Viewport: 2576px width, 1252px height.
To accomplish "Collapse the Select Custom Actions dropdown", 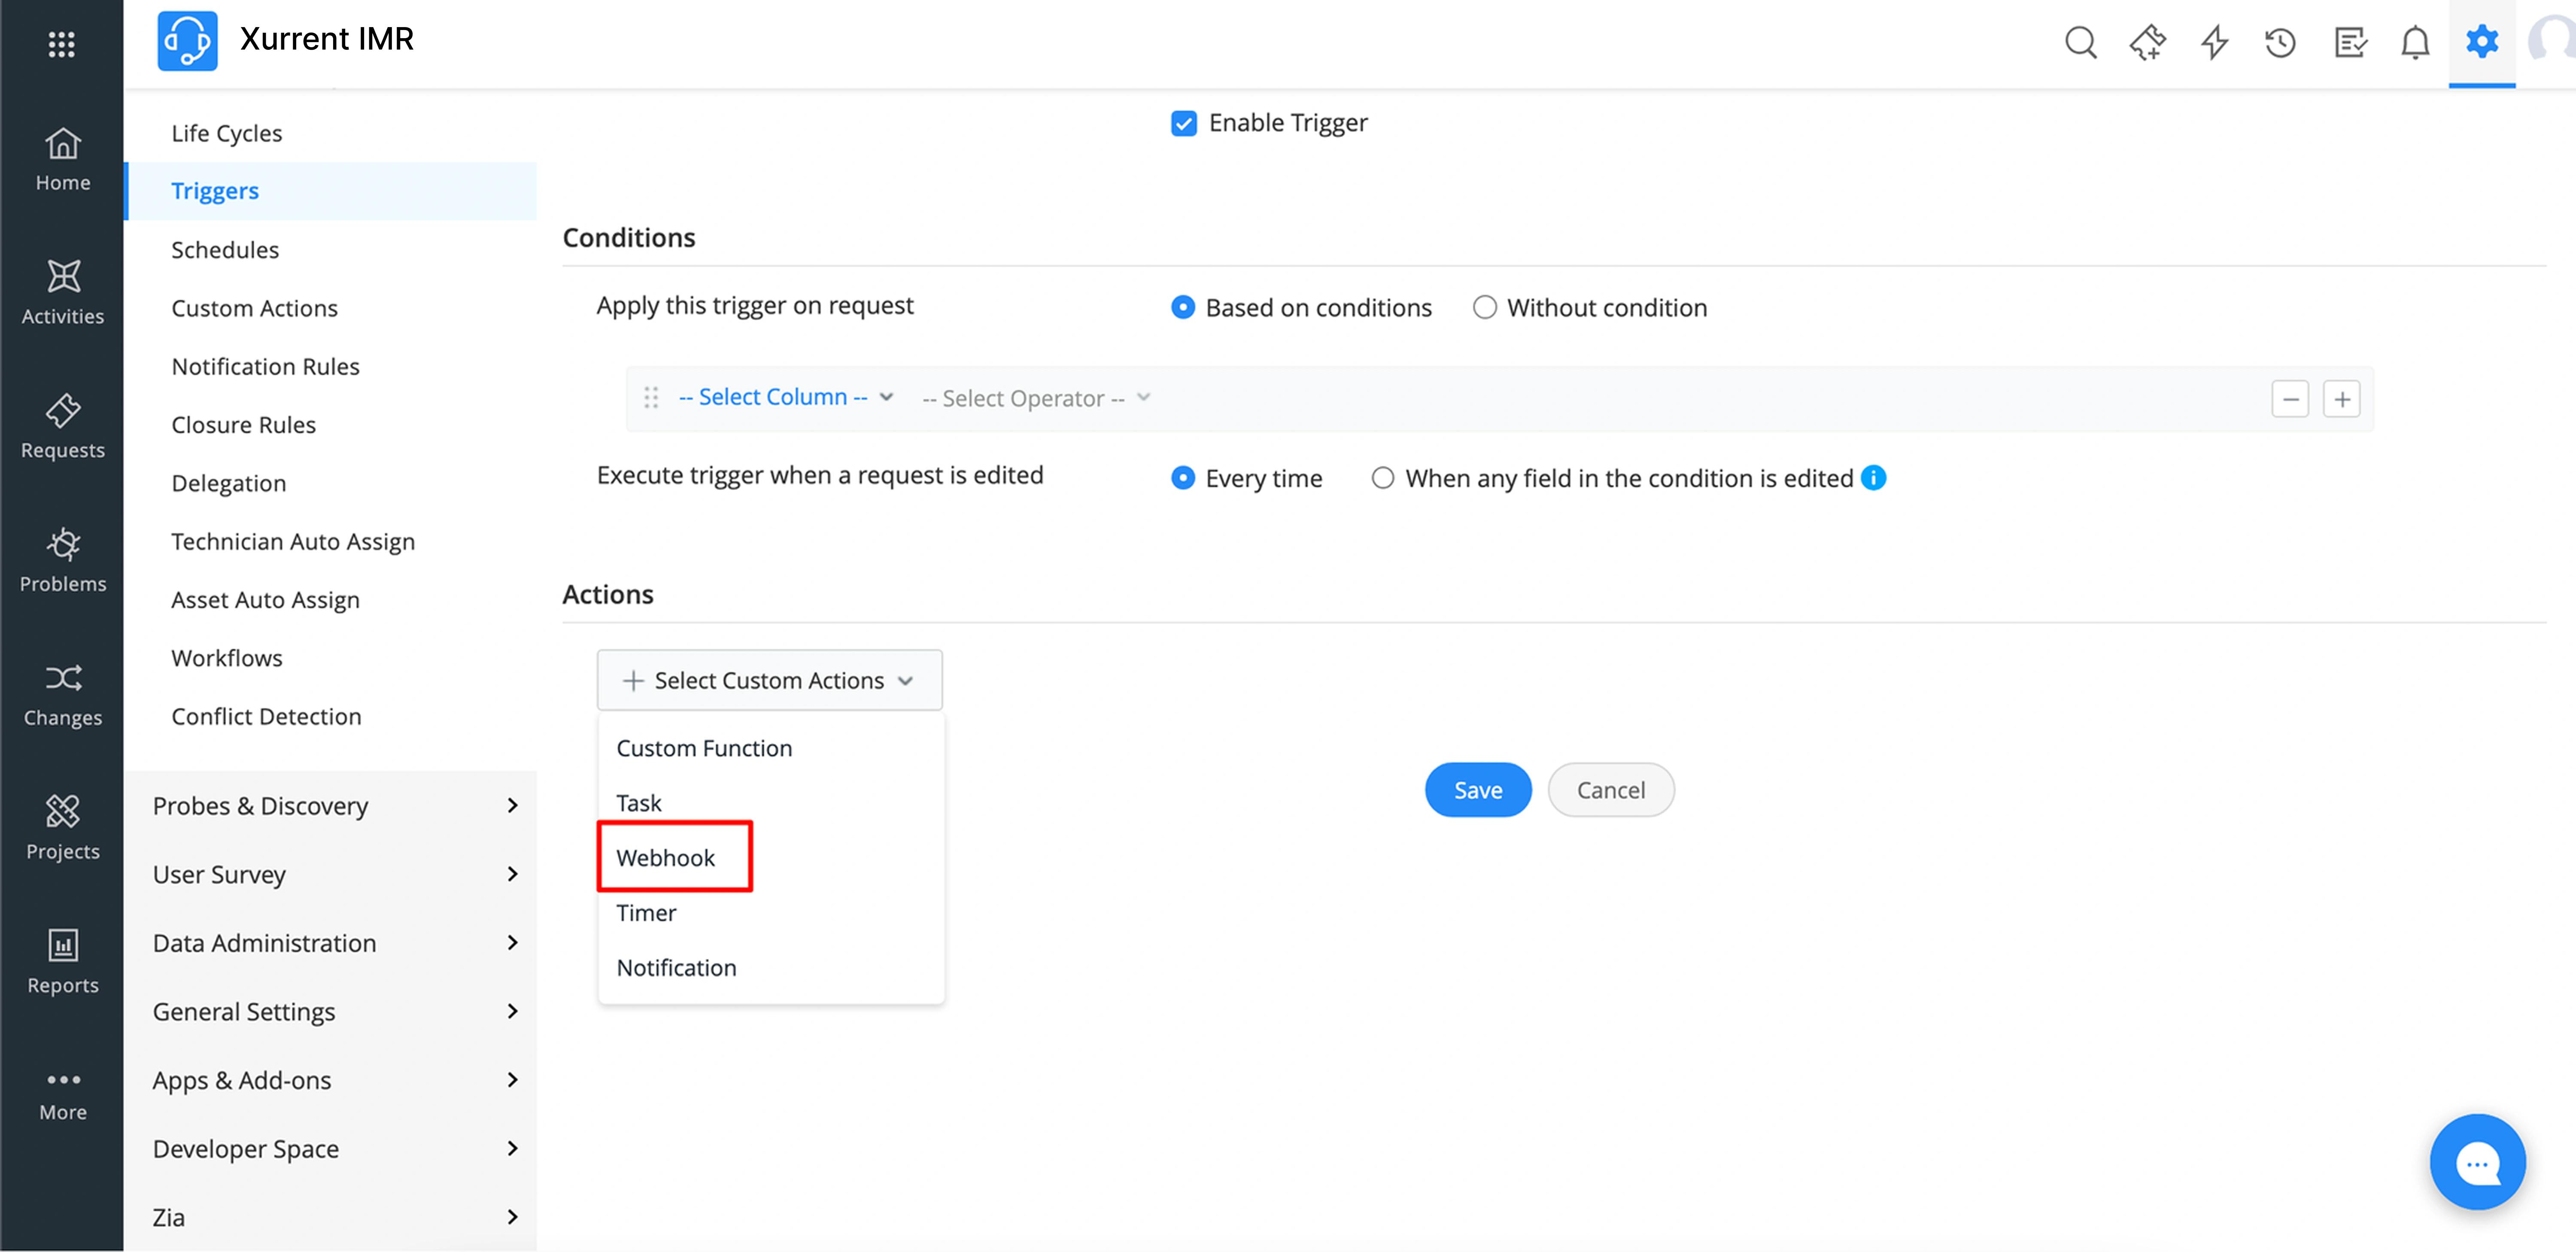I will click(x=769, y=680).
